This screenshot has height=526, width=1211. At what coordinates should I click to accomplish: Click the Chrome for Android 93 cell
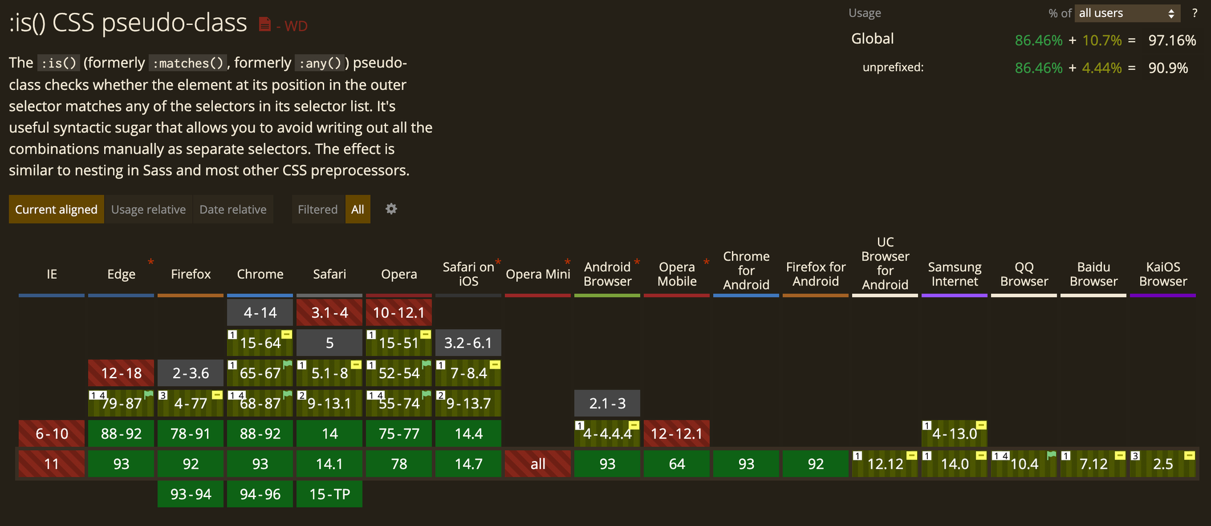tap(746, 464)
